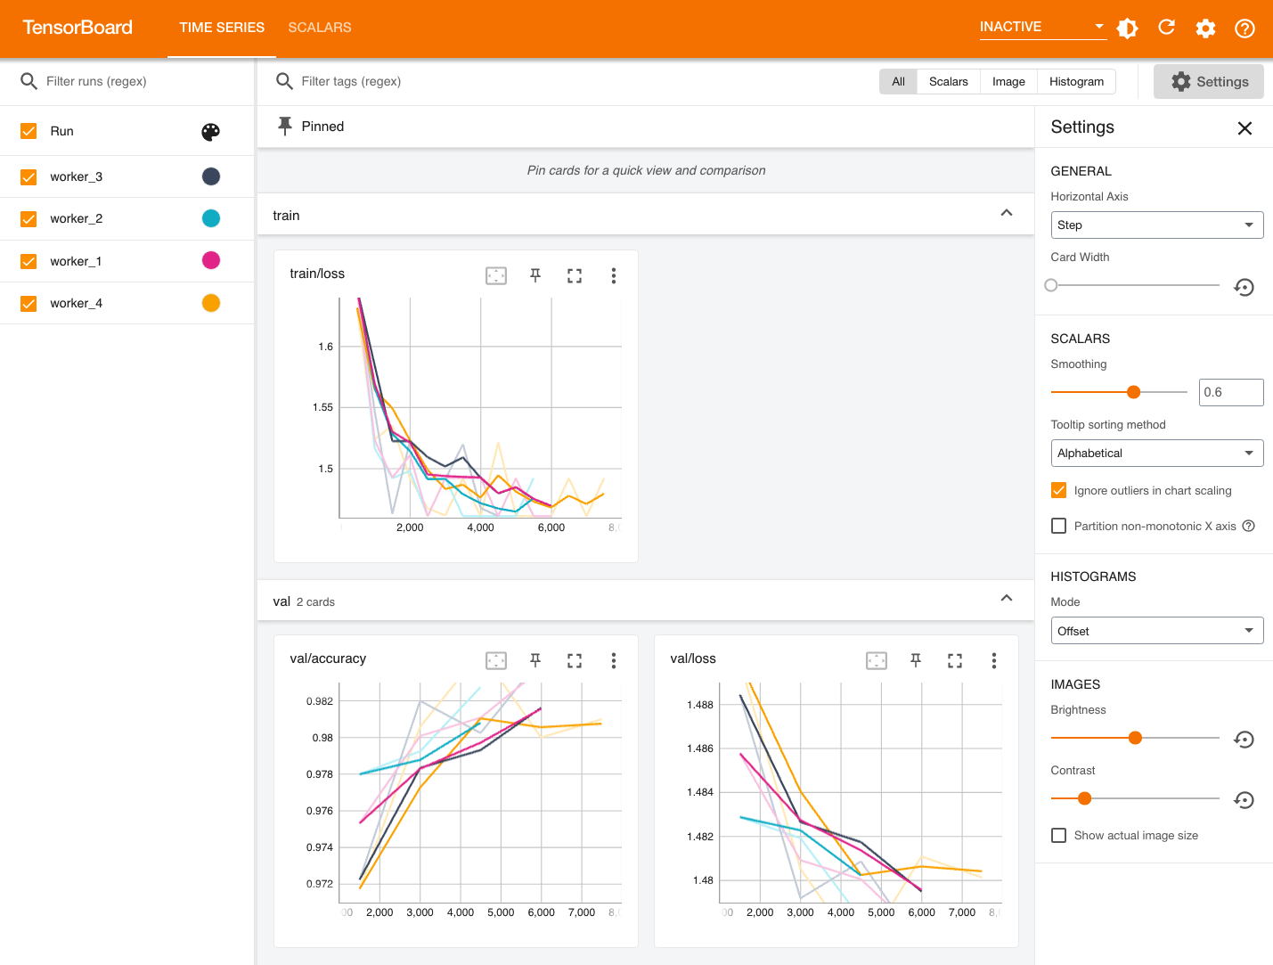
Task: Click the run color palette icon
Action: [210, 132]
